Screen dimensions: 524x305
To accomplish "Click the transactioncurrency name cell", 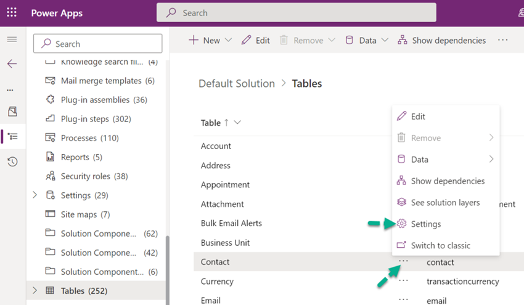I will (x=462, y=282).
